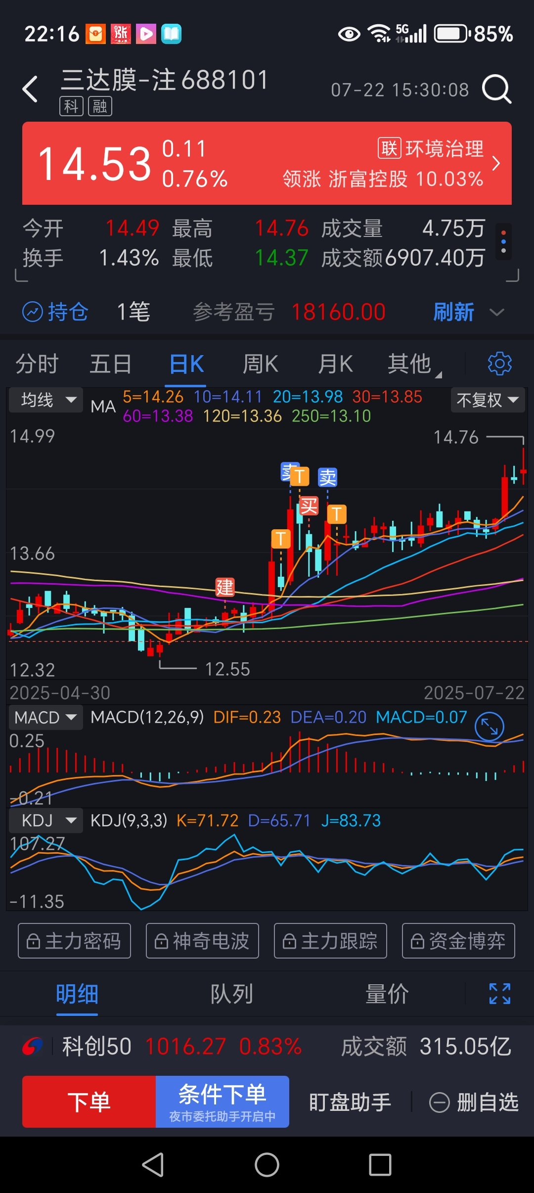534x1193 pixels.
Task: Open the 科创50 index ticker
Action: pos(182,1047)
